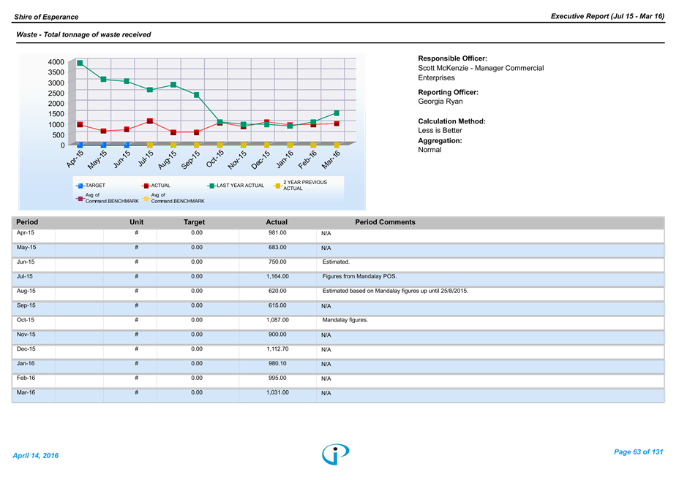This screenshot has height=480, width=679.
Task: Click the "0.00" target value in the Nov-15 row
Action: coord(197,335)
